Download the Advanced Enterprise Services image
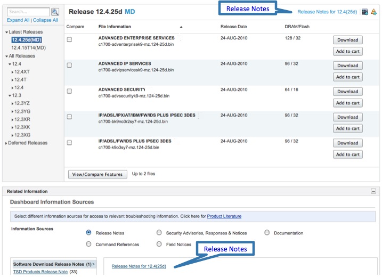Viewport: 382px width, 277px height. pyautogui.click(x=348, y=40)
